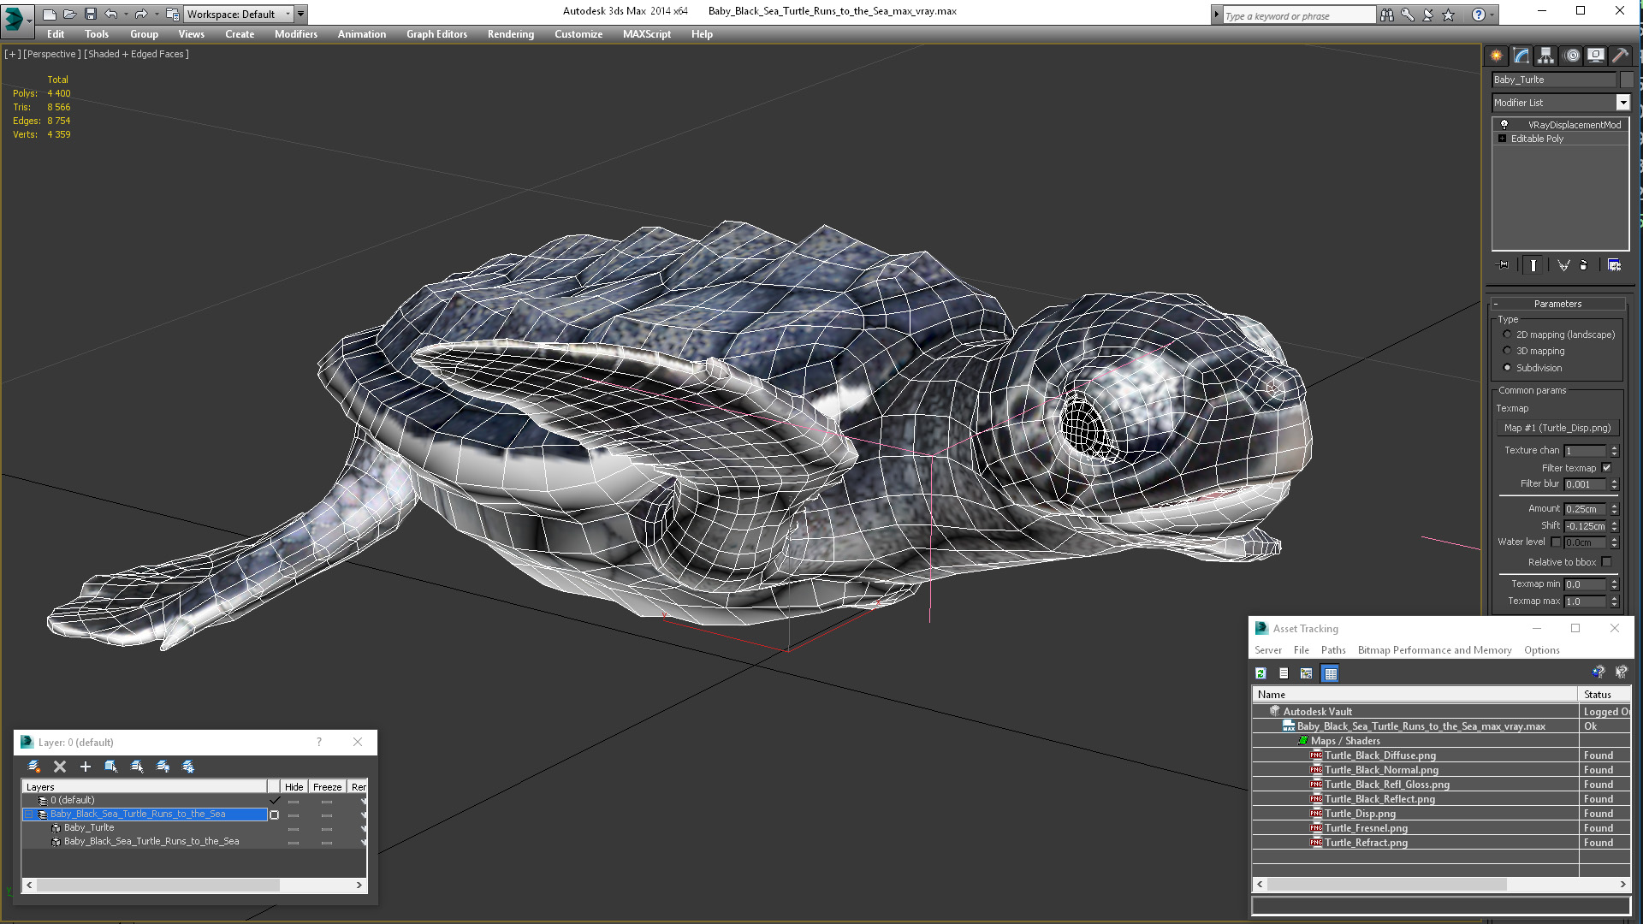Viewport: 1643px width, 924px height.
Task: Open the Display command panel tab
Action: (1596, 56)
